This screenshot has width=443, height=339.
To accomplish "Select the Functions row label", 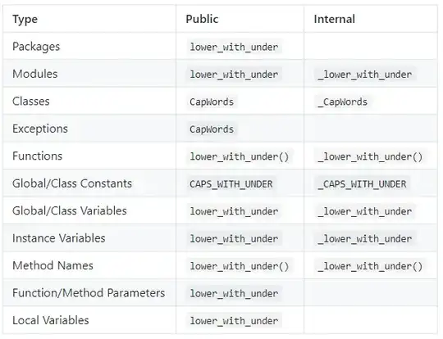I will (x=37, y=156).
